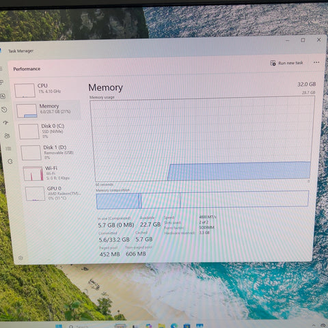The width and height of the screenshot is (328, 328).
Task: Open the three-dots more options menu
Action: point(316,62)
